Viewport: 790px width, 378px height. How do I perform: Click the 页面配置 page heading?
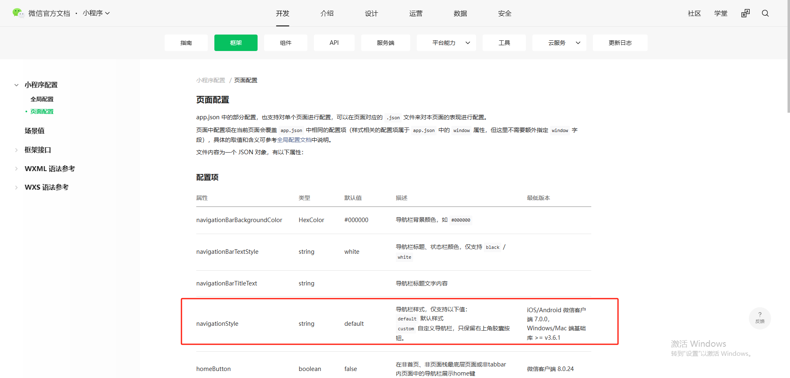tap(213, 100)
